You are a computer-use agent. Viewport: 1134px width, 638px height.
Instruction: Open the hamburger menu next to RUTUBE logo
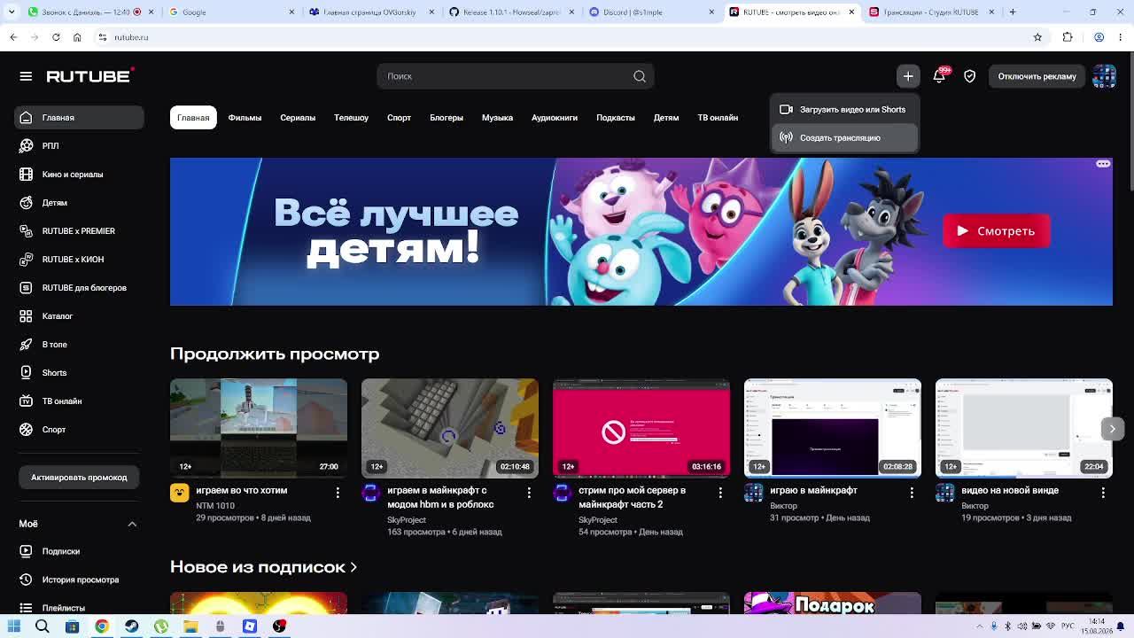(x=26, y=76)
